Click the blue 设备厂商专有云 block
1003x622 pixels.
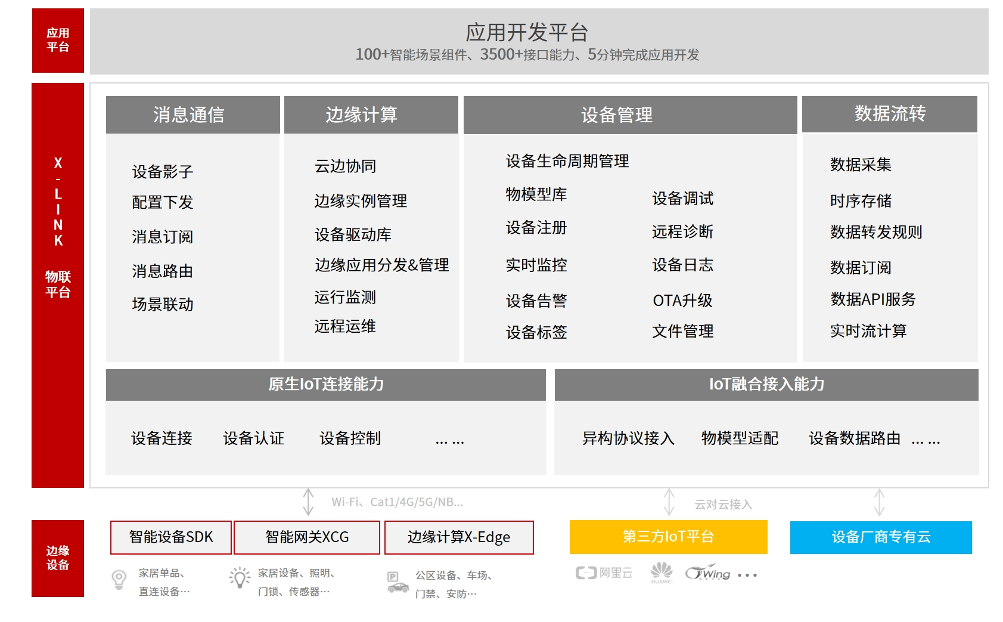[881, 537]
